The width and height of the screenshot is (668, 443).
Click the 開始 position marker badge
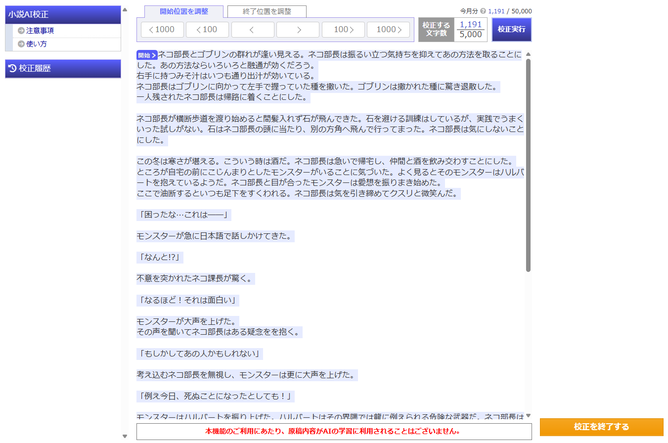[x=147, y=55]
